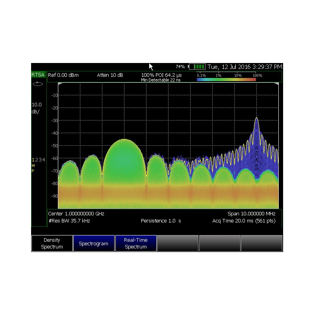315x315 pixels.
Task: Click the Ref 0.00 dBm readout
Action: 63,75
